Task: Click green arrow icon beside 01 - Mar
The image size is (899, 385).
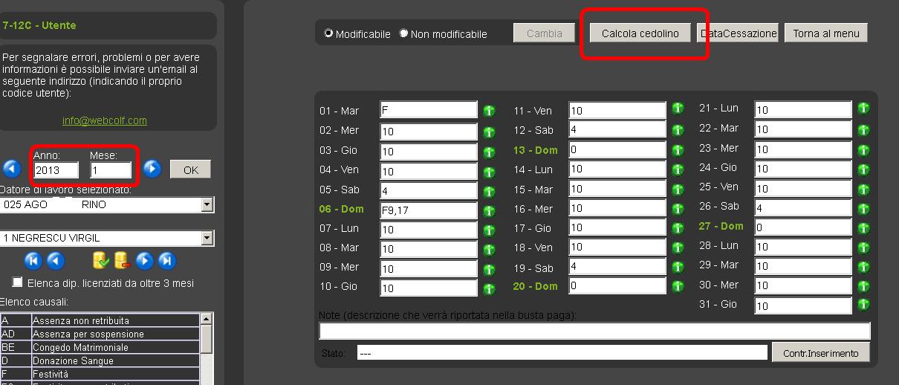Action: pyautogui.click(x=489, y=111)
